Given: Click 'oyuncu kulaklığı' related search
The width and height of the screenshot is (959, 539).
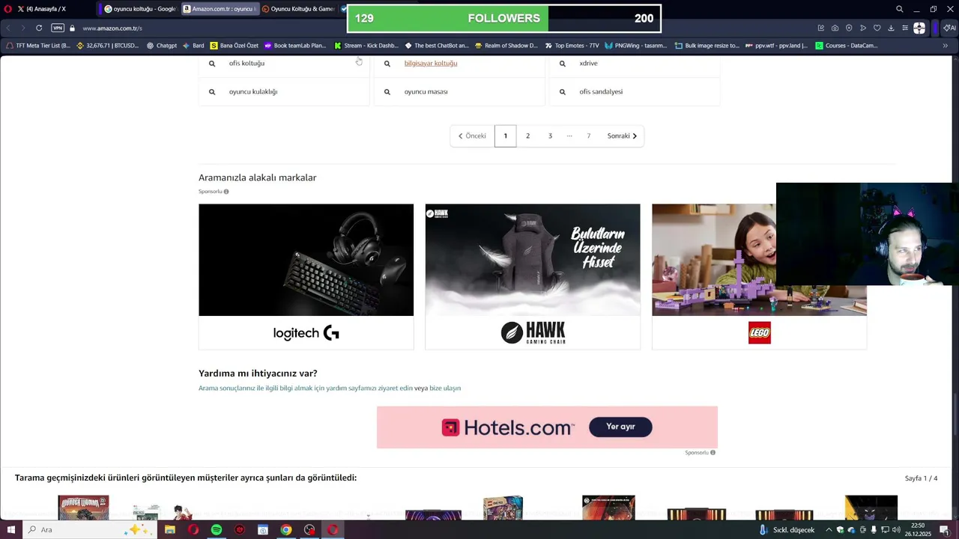Looking at the screenshot, I should tap(253, 92).
